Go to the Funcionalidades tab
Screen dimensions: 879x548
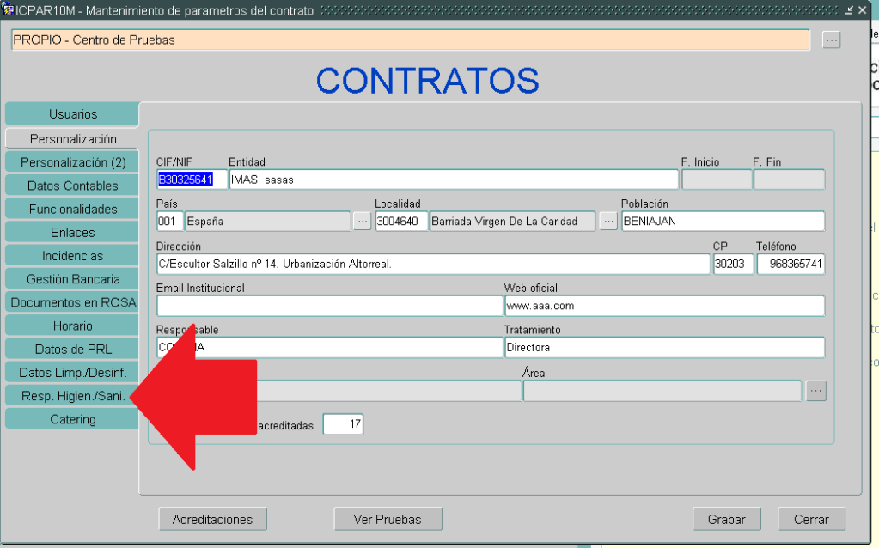click(x=72, y=209)
